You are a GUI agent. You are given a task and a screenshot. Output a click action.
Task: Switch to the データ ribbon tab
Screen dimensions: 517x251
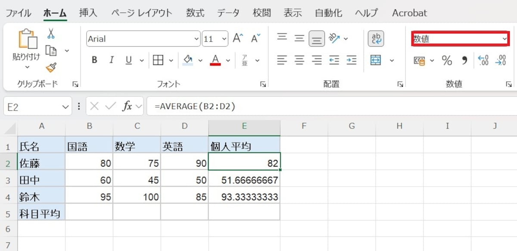click(228, 13)
